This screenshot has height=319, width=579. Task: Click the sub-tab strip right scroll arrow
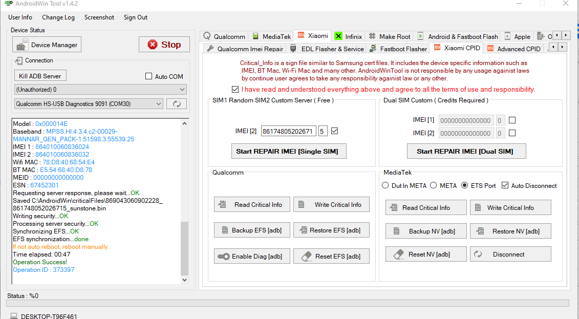pos(563,47)
